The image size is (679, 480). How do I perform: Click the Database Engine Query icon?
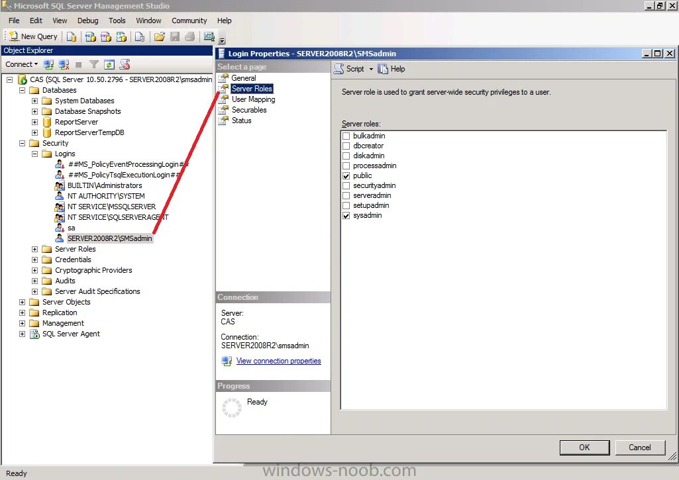pos(72,37)
